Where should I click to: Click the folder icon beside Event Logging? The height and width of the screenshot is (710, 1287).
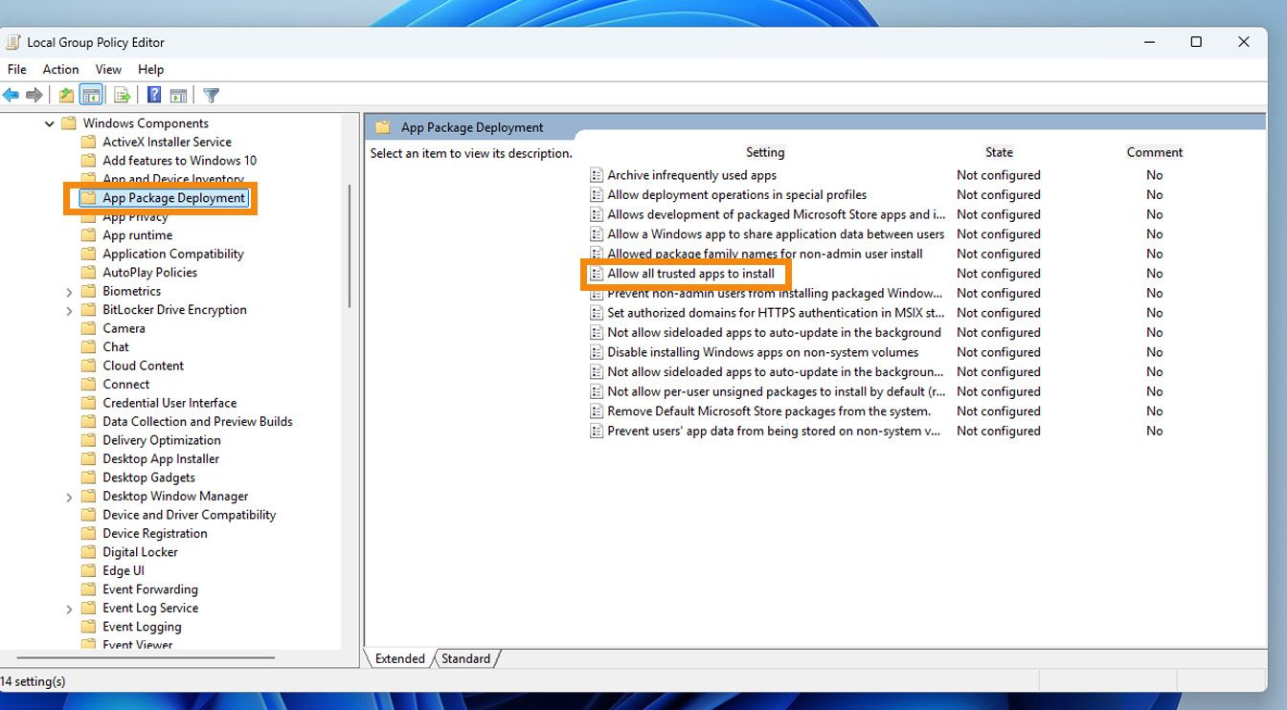88,627
